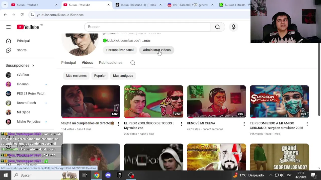Open video title EL PEOR ZOOLÓGICO DE TODOS
The height and width of the screenshot is (180, 321).
pos(149,125)
